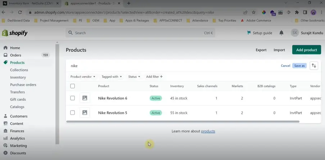Switch to NetSuite Inventory Item tab

click(31, 3)
